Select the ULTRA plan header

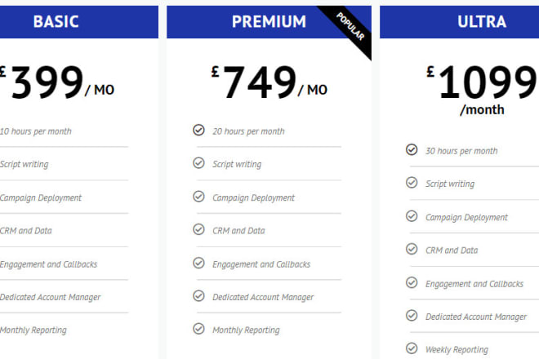click(482, 22)
